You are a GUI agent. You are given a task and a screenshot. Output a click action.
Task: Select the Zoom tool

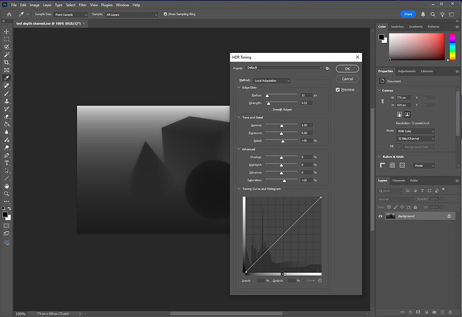point(7,194)
